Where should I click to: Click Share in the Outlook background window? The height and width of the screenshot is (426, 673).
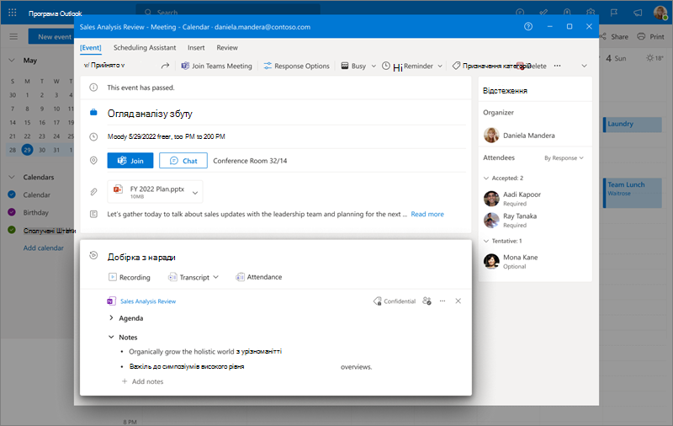click(x=614, y=36)
